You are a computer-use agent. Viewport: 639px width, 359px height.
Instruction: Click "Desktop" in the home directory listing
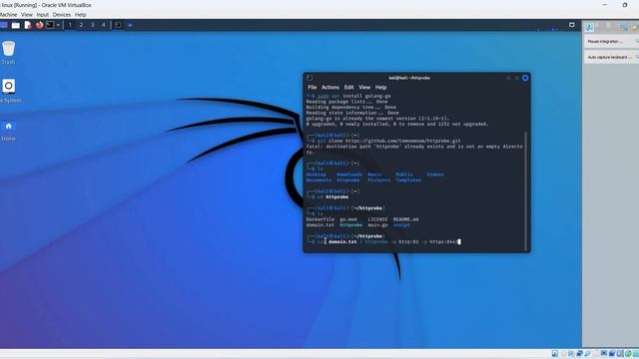[316, 175]
